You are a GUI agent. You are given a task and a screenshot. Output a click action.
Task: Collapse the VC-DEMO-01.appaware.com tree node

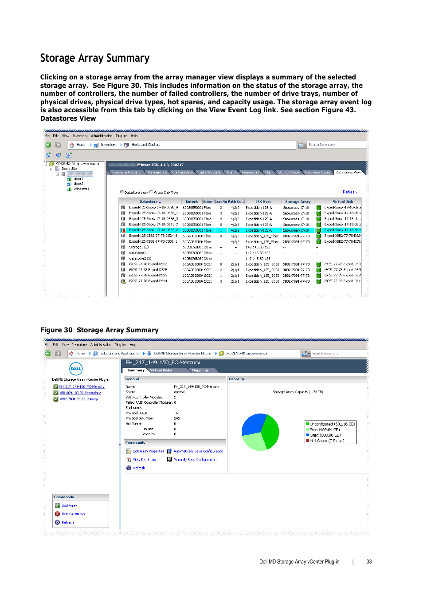(x=46, y=164)
